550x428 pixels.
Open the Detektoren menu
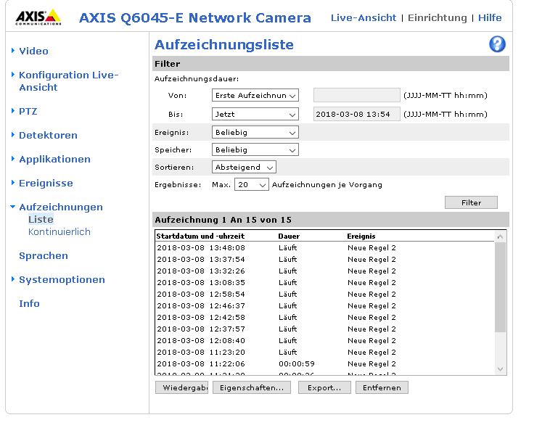coord(48,135)
